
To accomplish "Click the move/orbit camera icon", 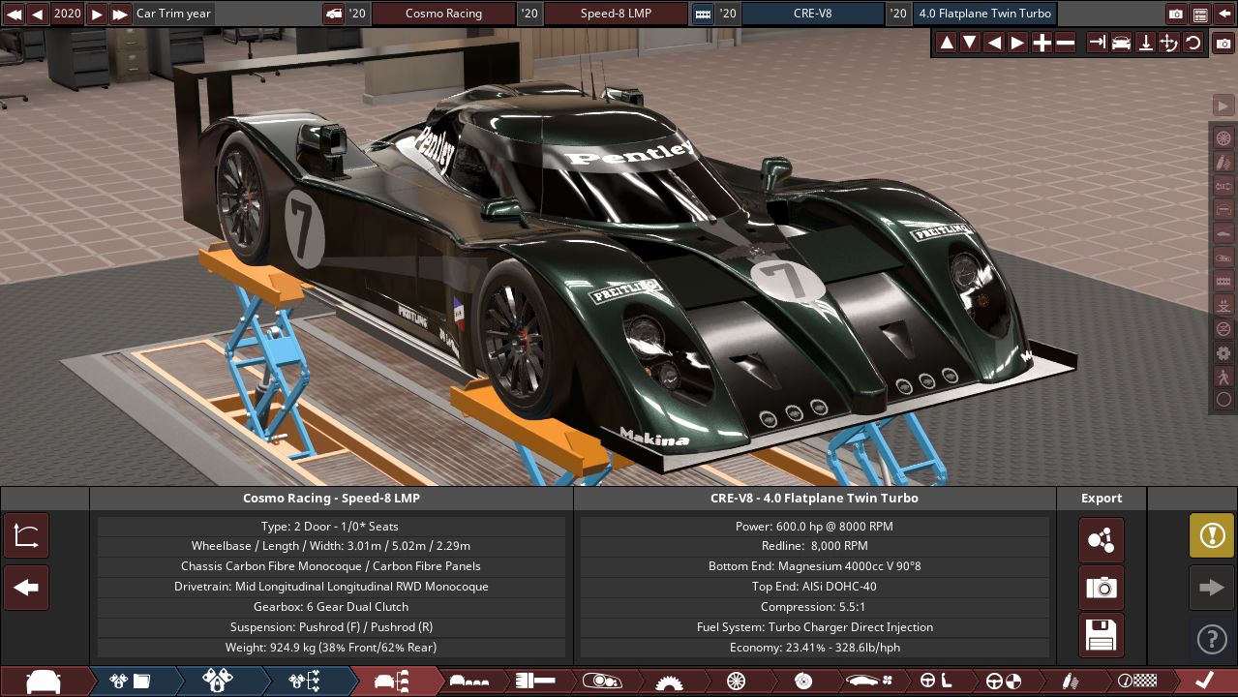I will (1168, 43).
